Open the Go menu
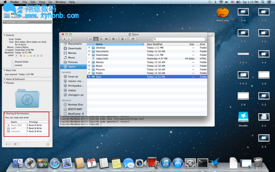275x172 pixels. point(50,2)
